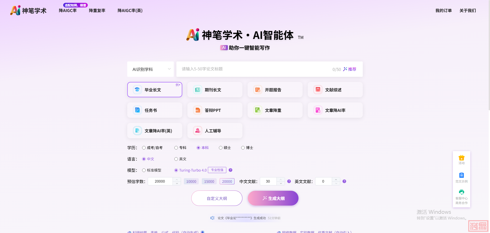
Task: Open the 活动 gift icon in sidebar
Action: coord(461,158)
